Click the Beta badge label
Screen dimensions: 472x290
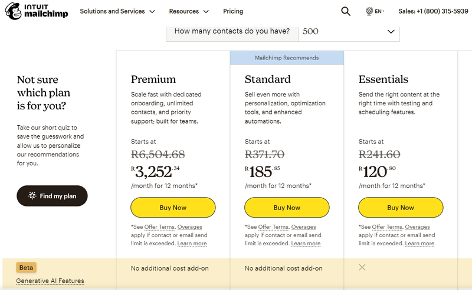[27, 268]
